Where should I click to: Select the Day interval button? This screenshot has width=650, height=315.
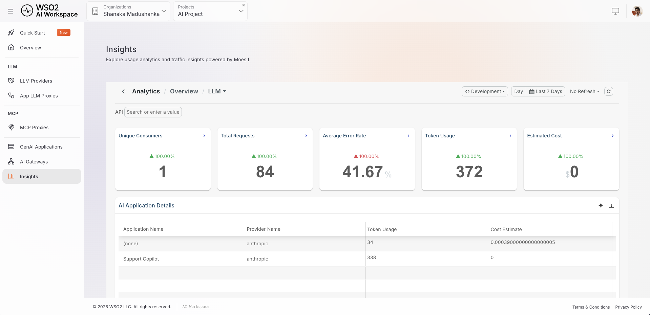click(x=519, y=91)
